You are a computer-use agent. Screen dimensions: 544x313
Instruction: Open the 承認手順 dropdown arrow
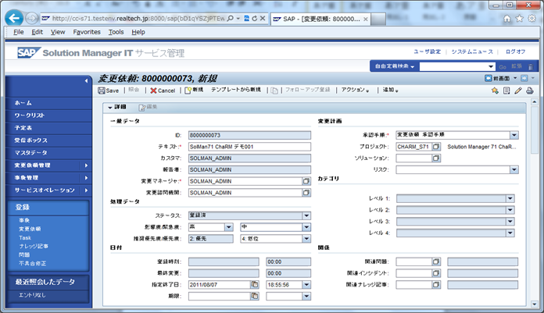pos(514,135)
